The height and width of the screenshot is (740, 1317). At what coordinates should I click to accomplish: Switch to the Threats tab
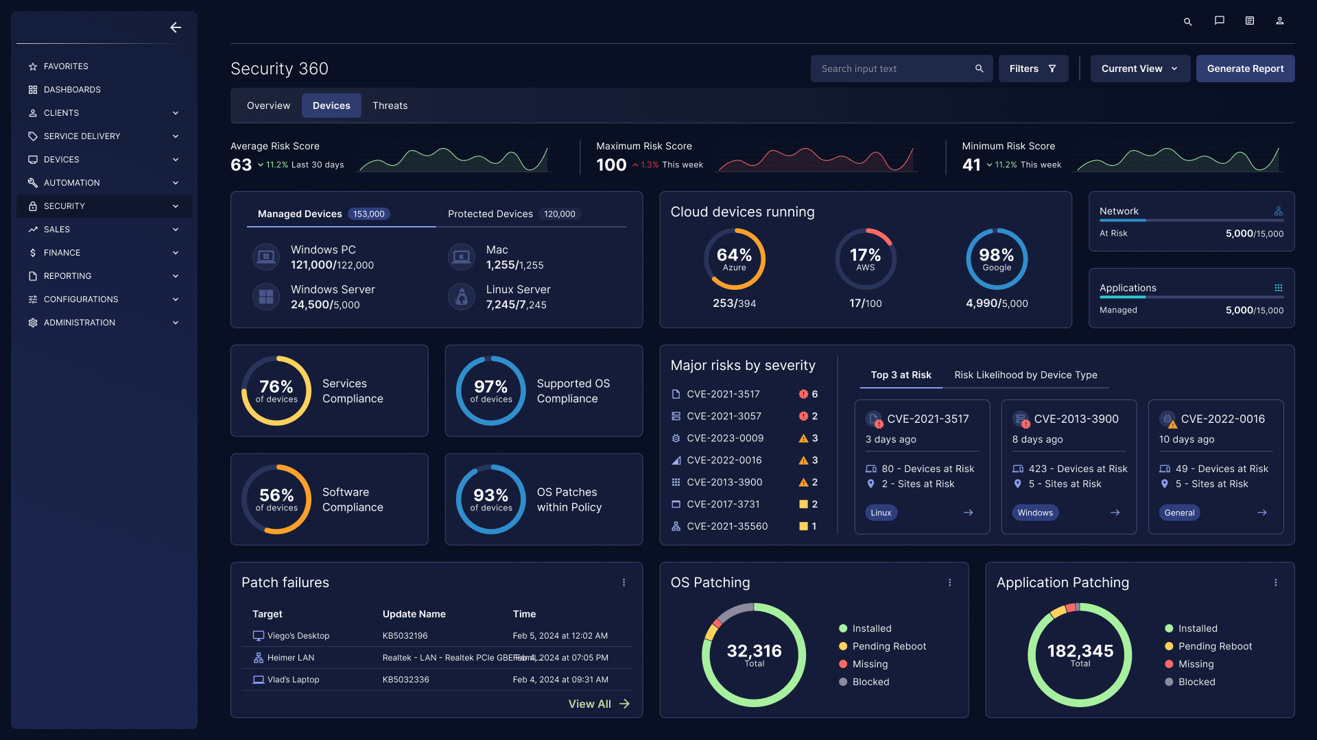coord(390,106)
